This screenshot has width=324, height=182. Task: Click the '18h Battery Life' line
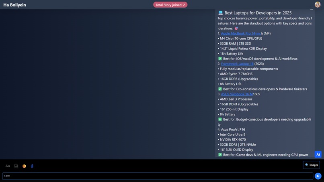[230, 54]
